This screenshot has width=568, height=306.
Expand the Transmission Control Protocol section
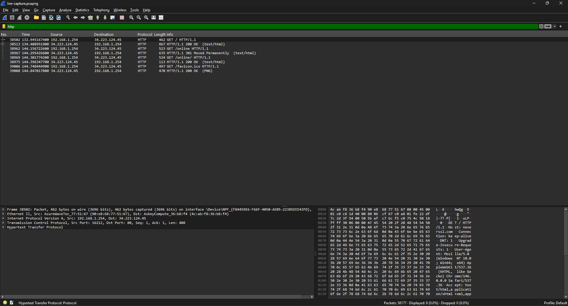pyautogui.click(x=3, y=223)
